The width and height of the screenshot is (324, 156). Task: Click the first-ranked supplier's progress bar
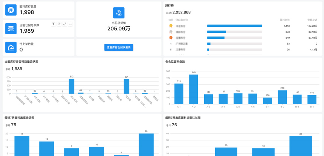tap(234, 26)
